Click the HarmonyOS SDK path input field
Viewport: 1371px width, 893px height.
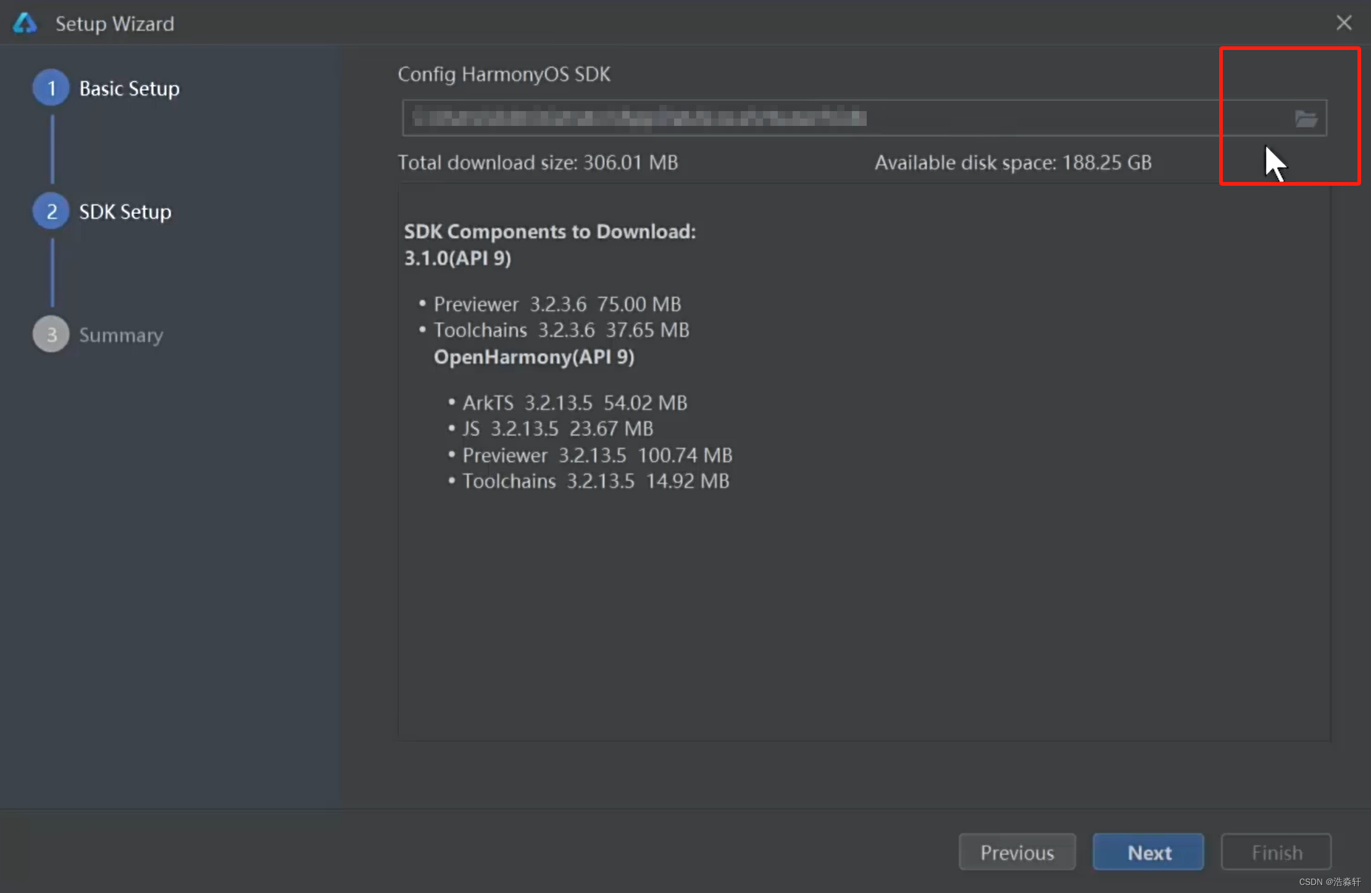[864, 118]
